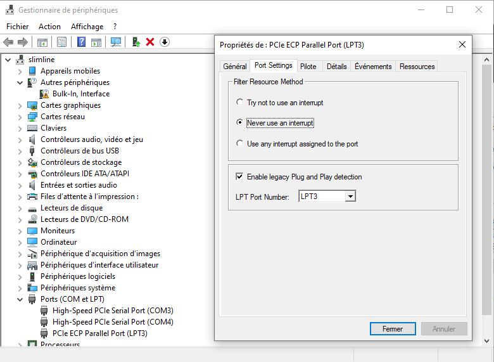Viewport: 494px width, 362px height.
Task: Click the Ports (COM et LPT) icon
Action: [32, 299]
